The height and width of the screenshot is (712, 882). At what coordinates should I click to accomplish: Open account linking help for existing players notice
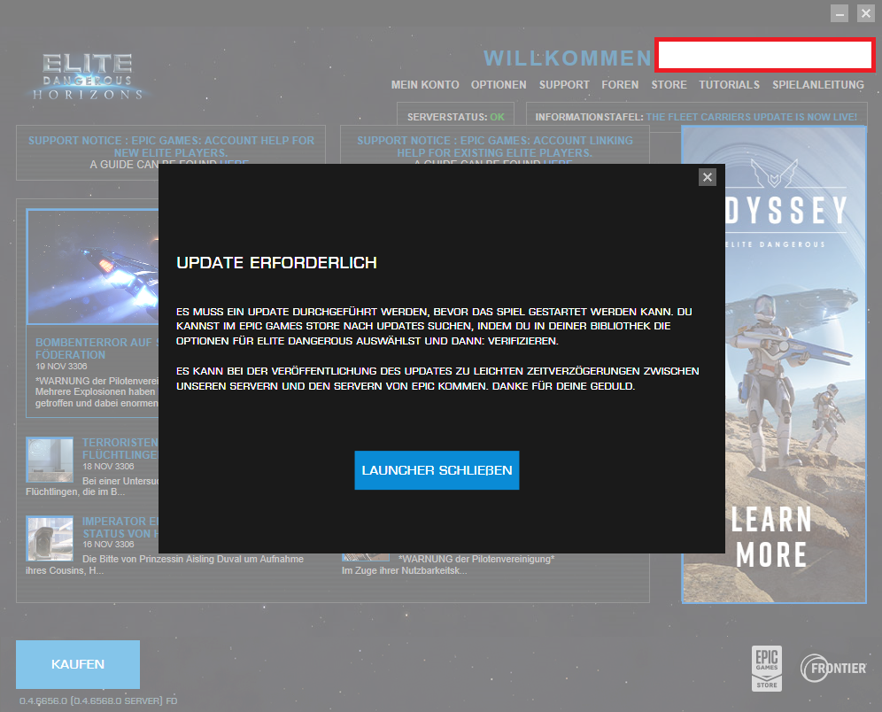(494, 146)
